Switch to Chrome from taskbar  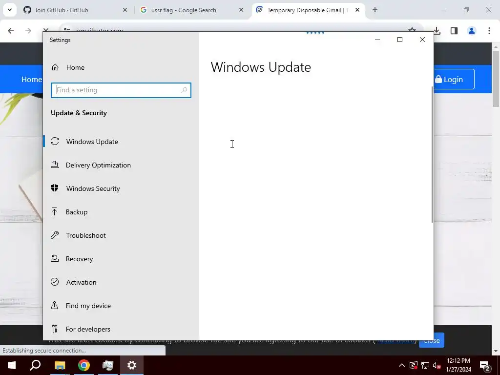83,365
